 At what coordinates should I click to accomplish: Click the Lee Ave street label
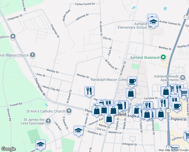pos(58,126)
